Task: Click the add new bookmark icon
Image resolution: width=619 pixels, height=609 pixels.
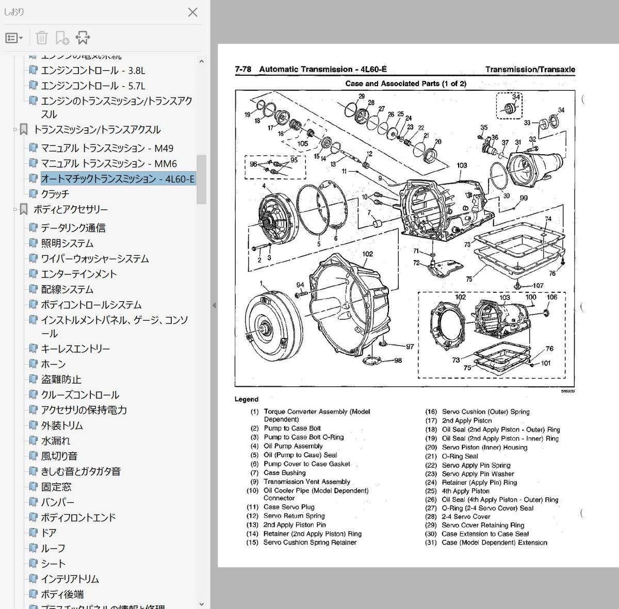Action: [62, 38]
